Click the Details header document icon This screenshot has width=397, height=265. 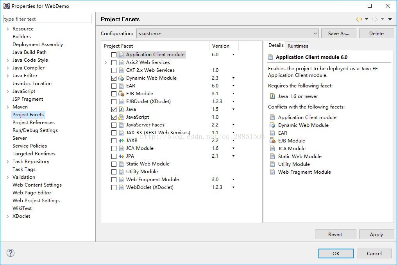(x=271, y=57)
